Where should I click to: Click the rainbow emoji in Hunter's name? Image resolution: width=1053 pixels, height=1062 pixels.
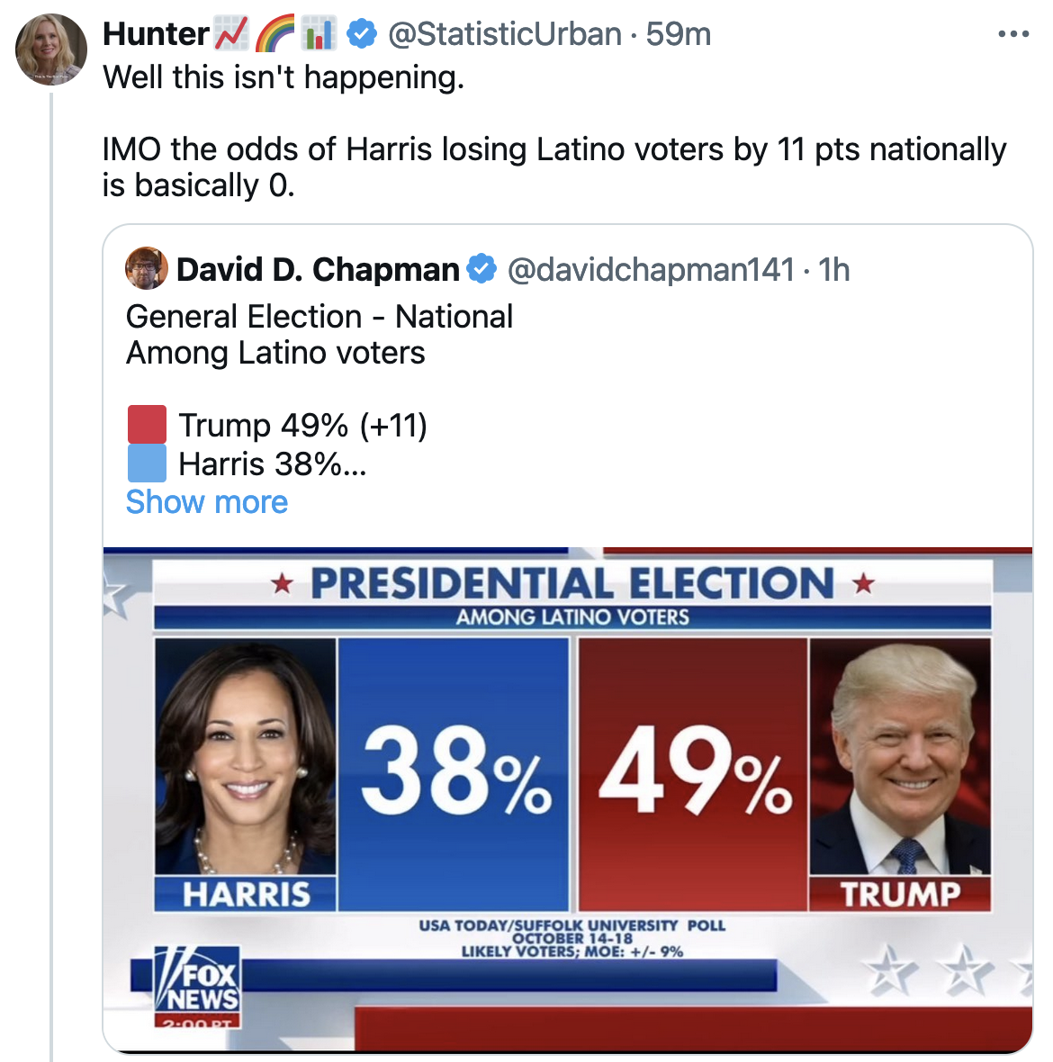[274, 34]
